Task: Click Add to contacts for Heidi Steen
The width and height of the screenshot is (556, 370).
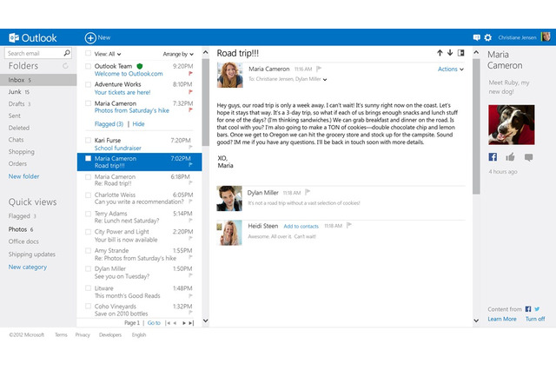Action: 301,226
